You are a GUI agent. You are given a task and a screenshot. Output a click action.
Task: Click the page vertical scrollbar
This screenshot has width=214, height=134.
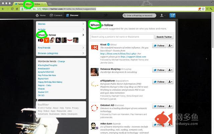(213, 30)
